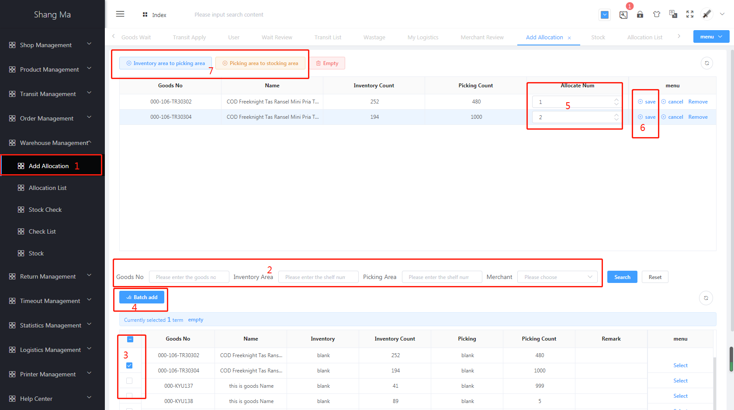Cancel the 000-106-TR30304 allocation row
Image resolution: width=734 pixels, height=410 pixels.
pyautogui.click(x=672, y=117)
